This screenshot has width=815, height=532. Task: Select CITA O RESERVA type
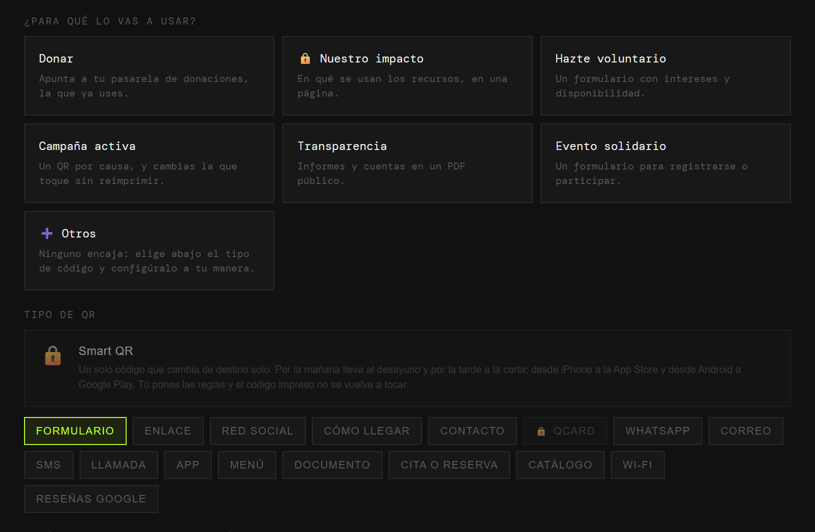(x=449, y=465)
